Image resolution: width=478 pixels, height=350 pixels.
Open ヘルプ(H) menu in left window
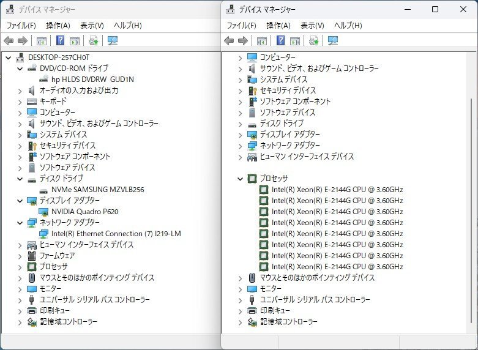pos(127,25)
